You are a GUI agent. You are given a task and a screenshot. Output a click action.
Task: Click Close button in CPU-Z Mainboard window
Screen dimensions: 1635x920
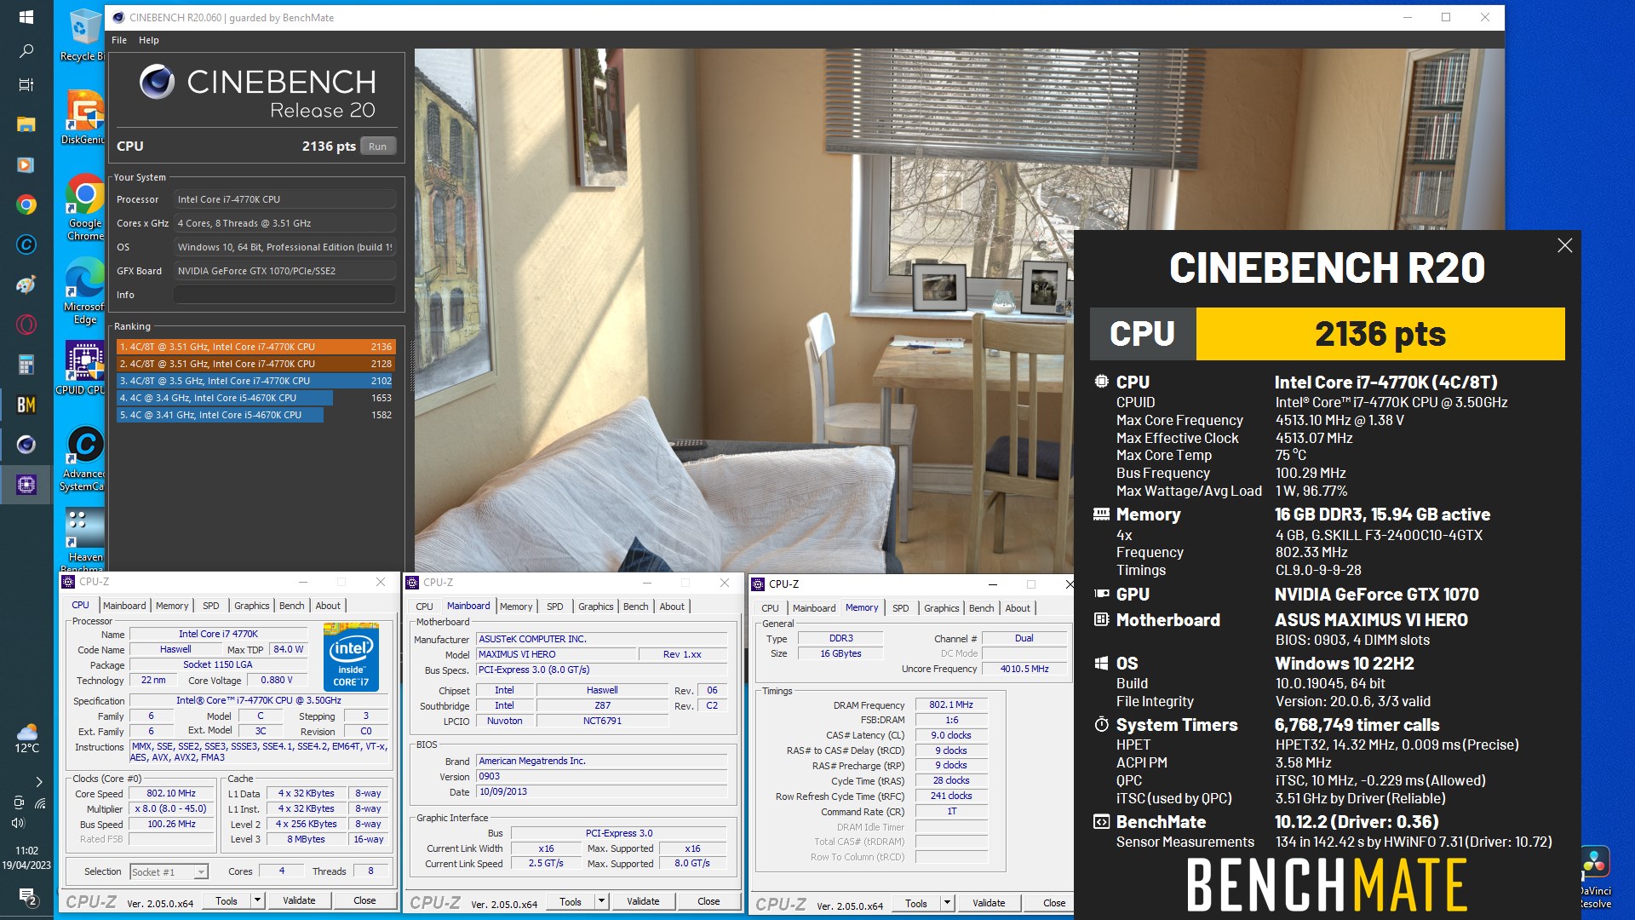pos(708,901)
